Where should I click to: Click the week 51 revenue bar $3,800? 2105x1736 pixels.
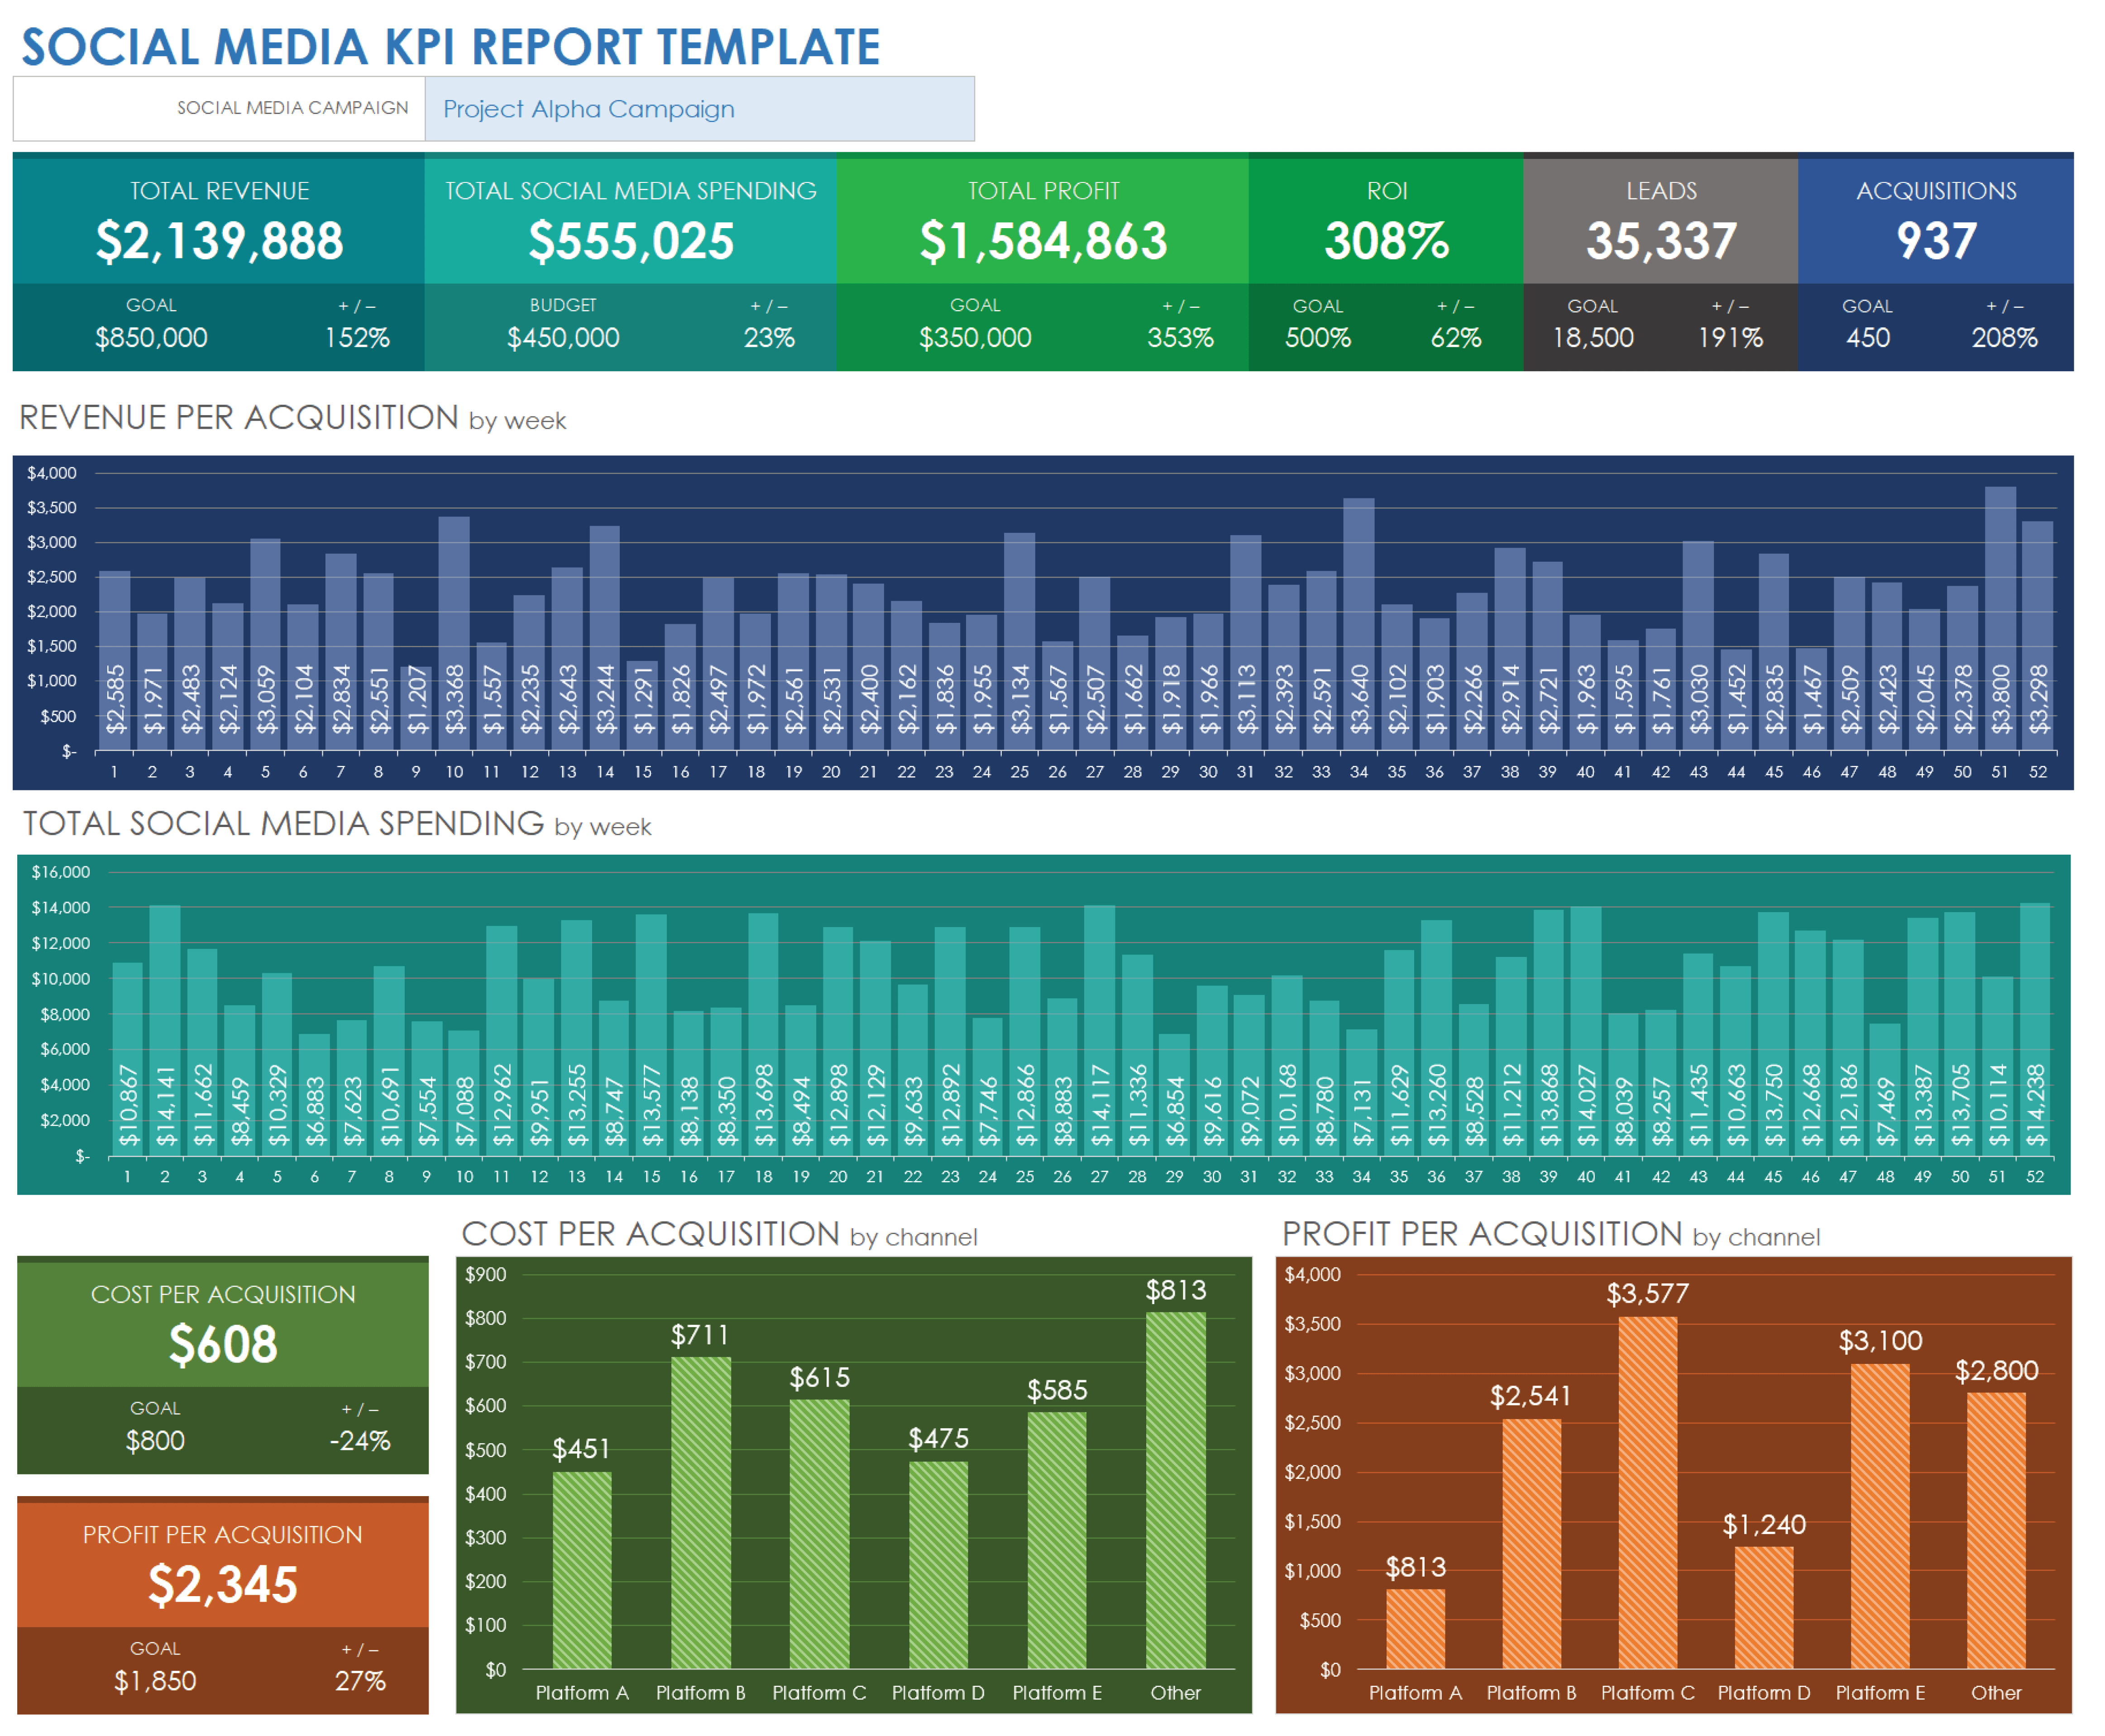pos(2000,619)
